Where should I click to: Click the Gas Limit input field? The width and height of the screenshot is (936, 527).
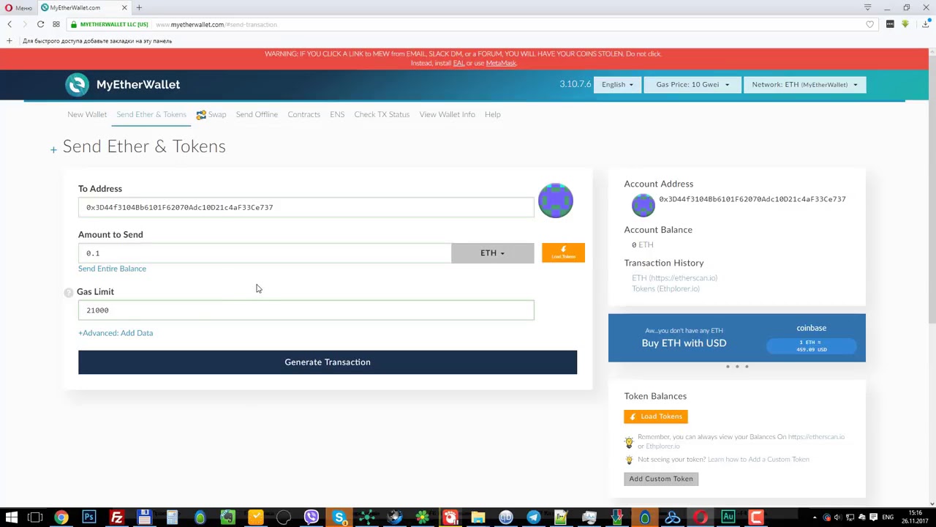coord(306,310)
